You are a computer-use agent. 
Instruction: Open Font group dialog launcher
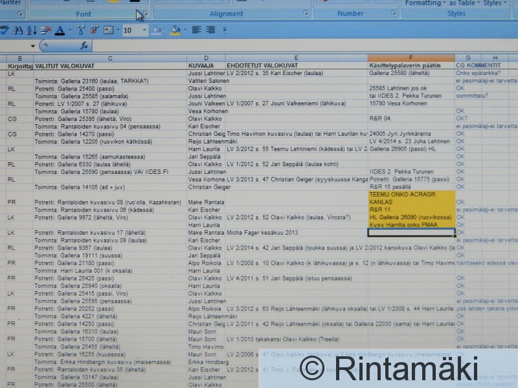click(144, 14)
